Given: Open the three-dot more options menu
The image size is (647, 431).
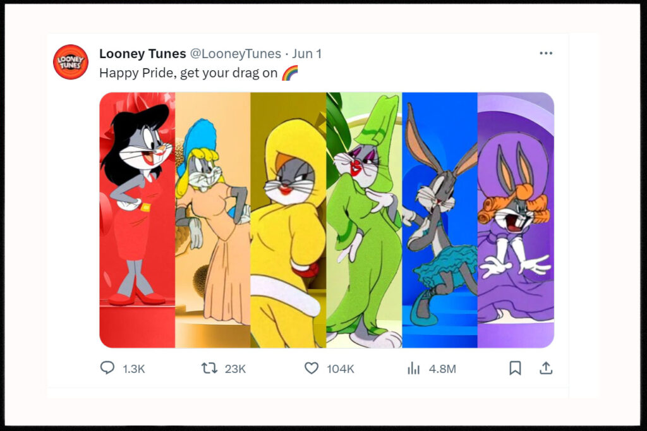Looking at the screenshot, I should (546, 53).
